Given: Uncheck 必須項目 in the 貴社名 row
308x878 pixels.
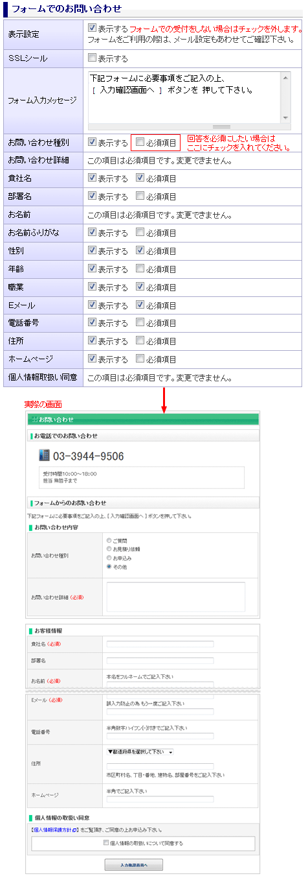Looking at the screenshot, I should coord(140,178).
